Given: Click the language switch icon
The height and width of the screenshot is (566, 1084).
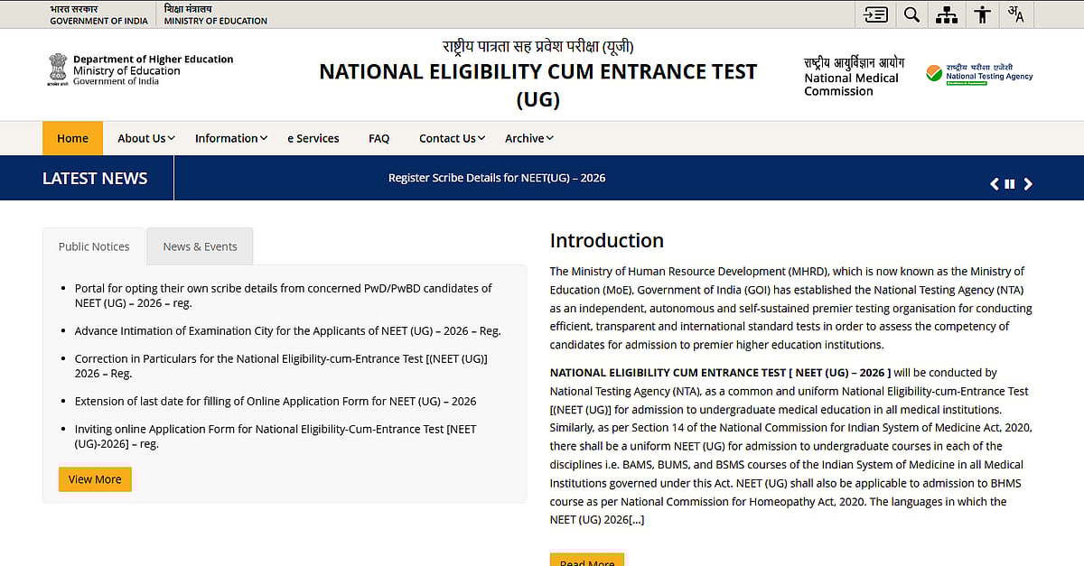Looking at the screenshot, I should point(1016,14).
